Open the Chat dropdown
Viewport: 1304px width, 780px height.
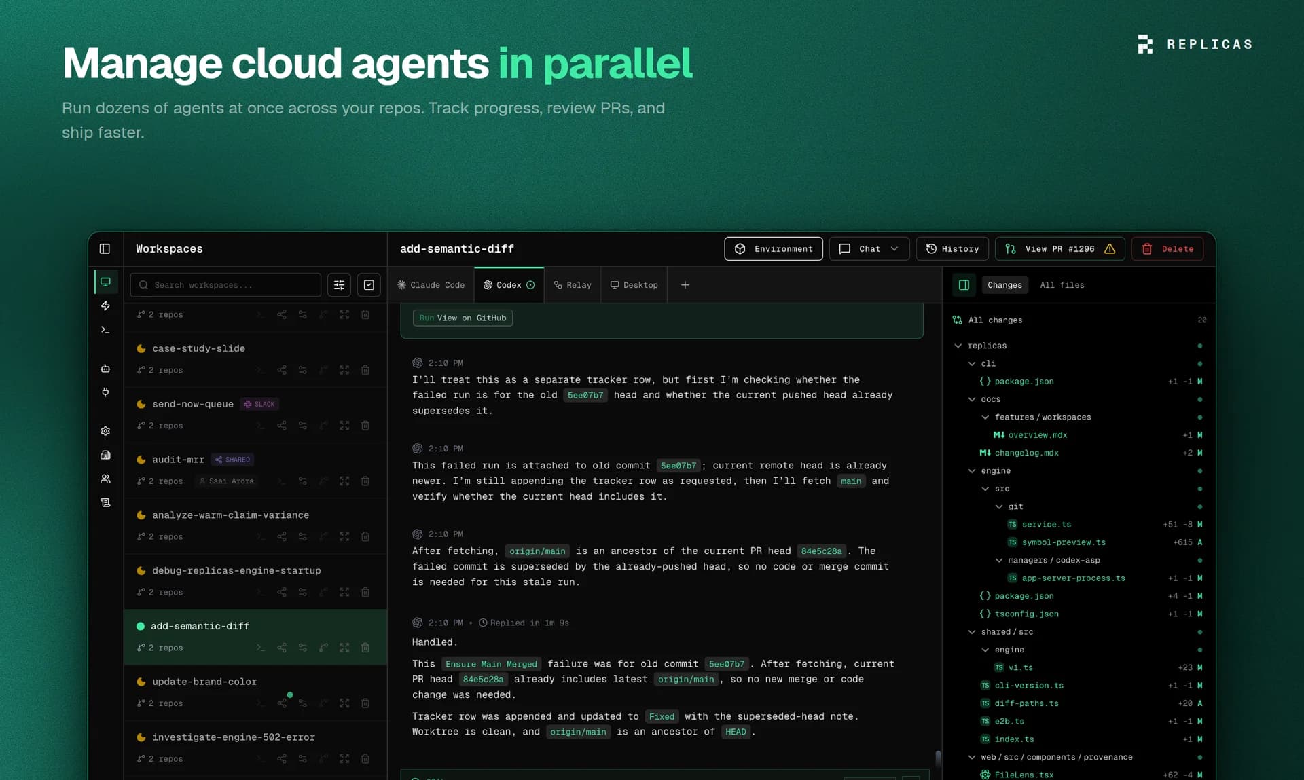click(871, 249)
